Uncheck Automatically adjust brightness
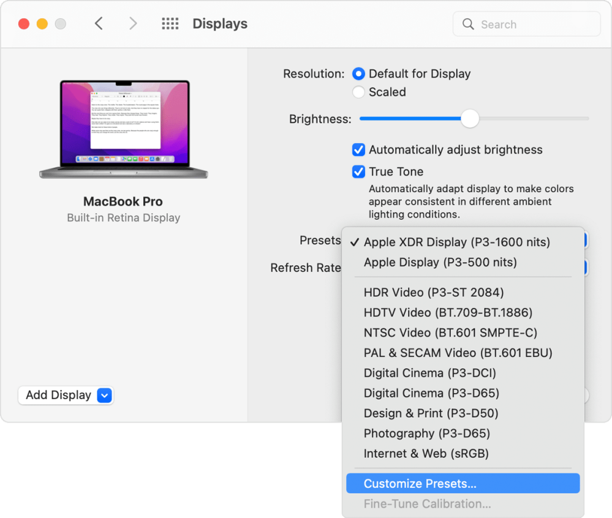The height and width of the screenshot is (518, 612). coord(359,150)
